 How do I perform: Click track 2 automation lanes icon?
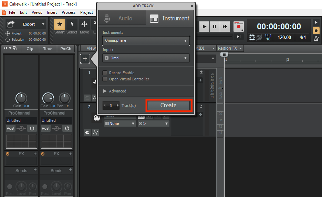[95, 132]
